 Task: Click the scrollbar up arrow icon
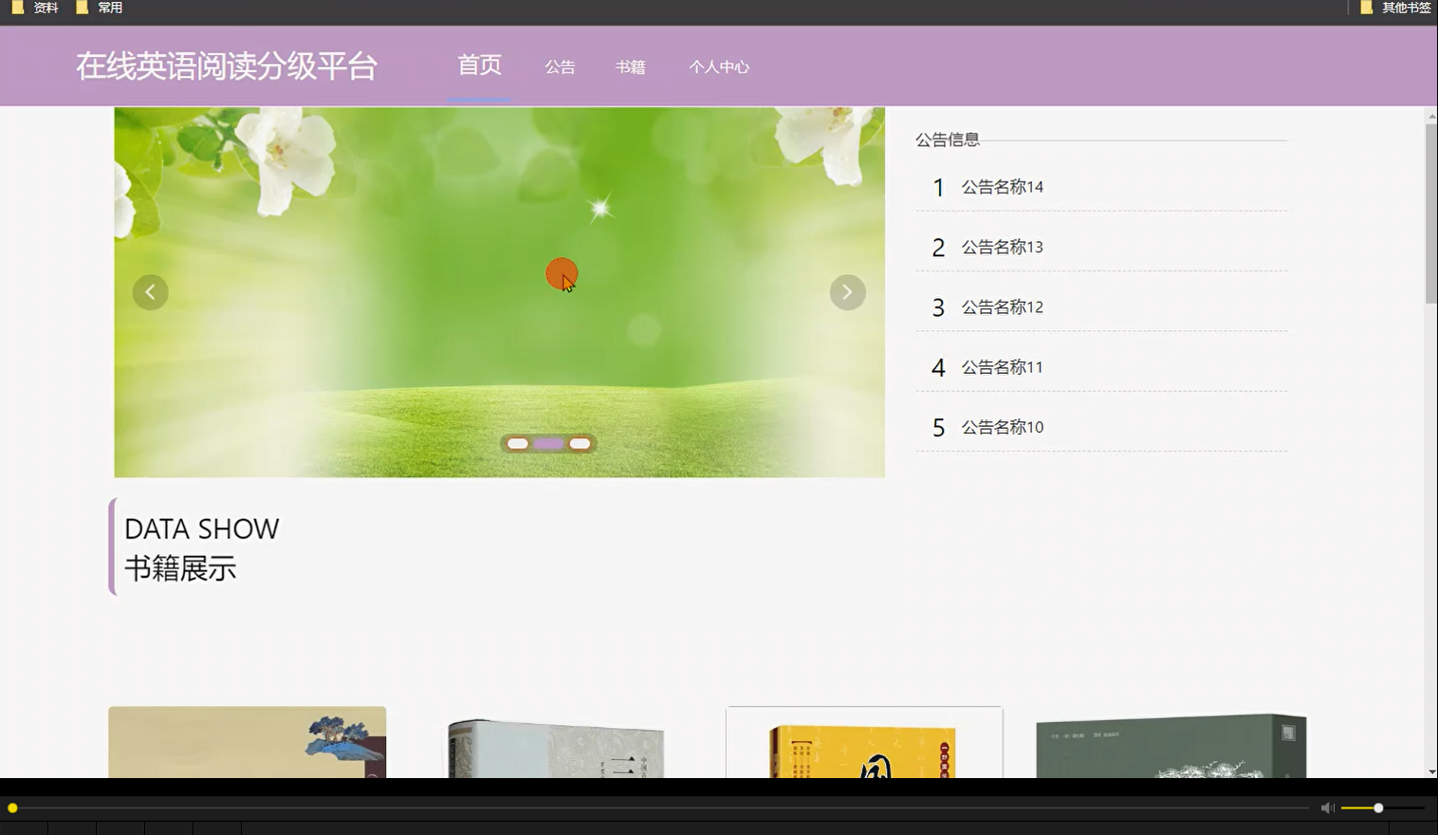coord(1429,117)
